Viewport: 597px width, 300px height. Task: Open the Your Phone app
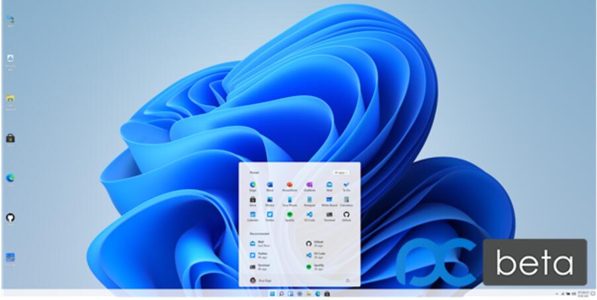click(290, 202)
